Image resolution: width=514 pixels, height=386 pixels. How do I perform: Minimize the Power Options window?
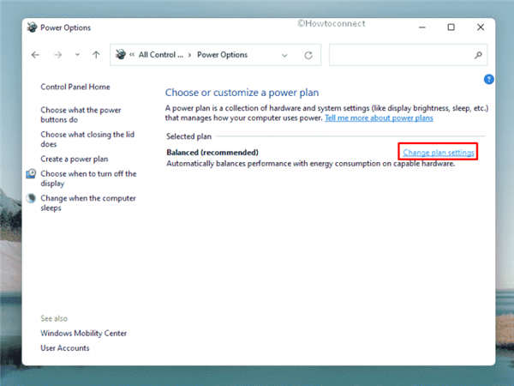click(422, 27)
